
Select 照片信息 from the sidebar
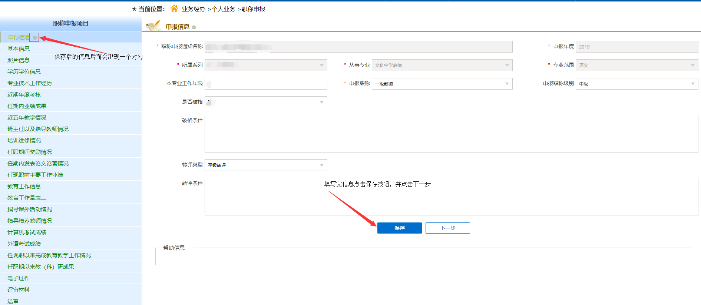click(19, 60)
